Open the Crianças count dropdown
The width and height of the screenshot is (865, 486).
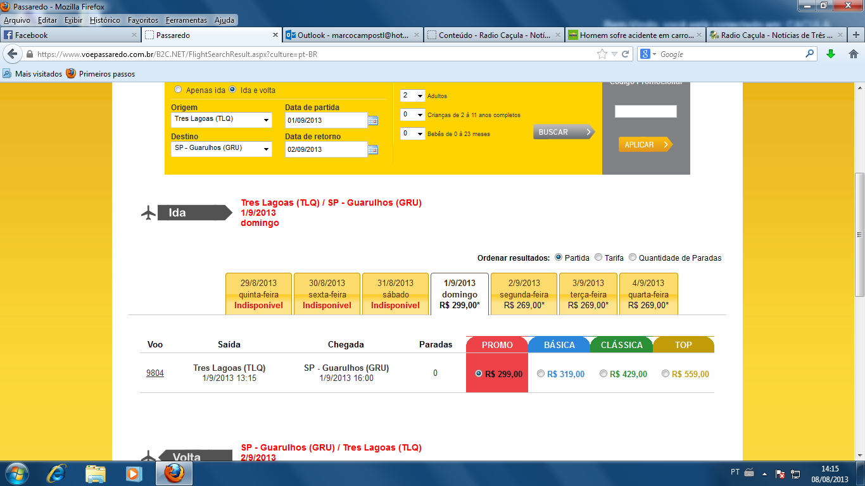coord(412,115)
